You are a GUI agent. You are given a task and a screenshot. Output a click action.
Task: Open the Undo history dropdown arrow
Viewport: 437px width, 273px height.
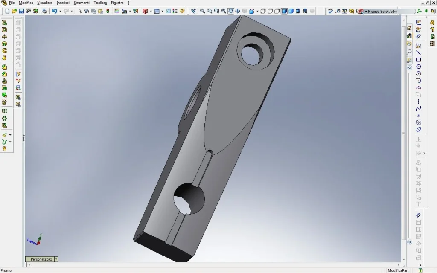(60, 11)
